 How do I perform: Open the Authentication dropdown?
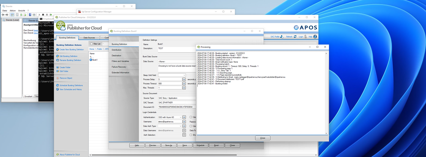pos(180,117)
